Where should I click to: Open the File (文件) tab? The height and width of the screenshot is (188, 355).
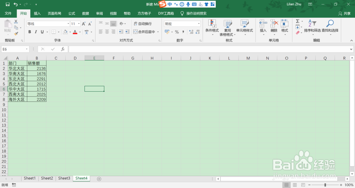click(x=8, y=13)
